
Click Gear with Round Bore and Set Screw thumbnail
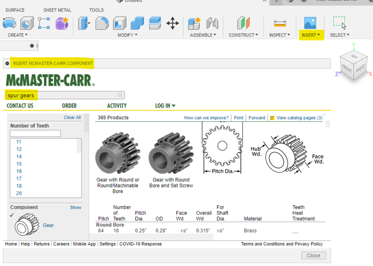171,153
